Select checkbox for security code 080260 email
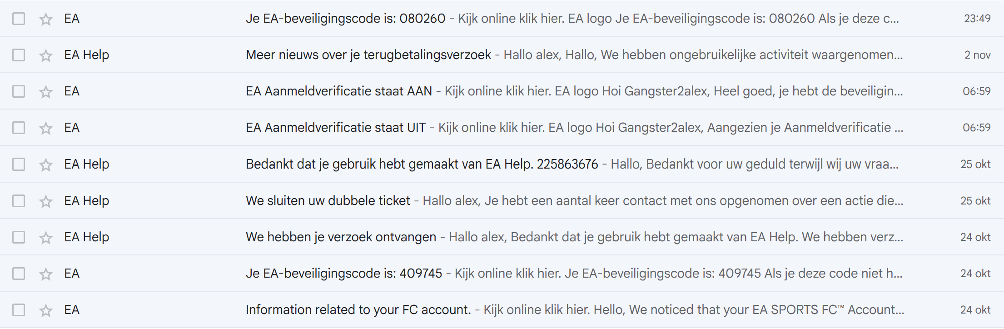Viewport: 1004px width, 329px height. [19, 19]
